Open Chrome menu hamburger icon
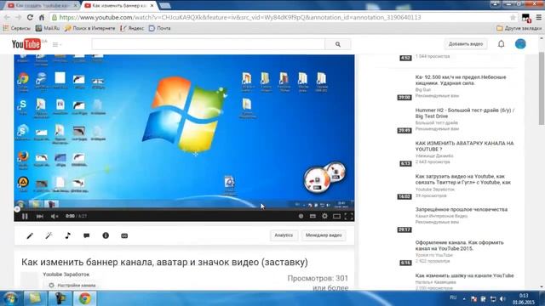This screenshot has width=545, height=306. 538,17
